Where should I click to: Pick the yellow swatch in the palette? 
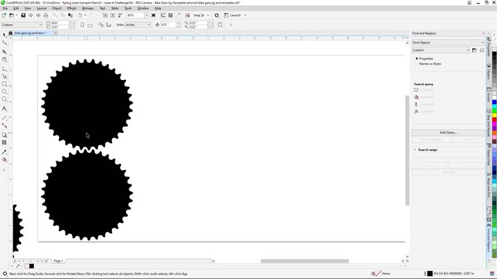coord(494,116)
